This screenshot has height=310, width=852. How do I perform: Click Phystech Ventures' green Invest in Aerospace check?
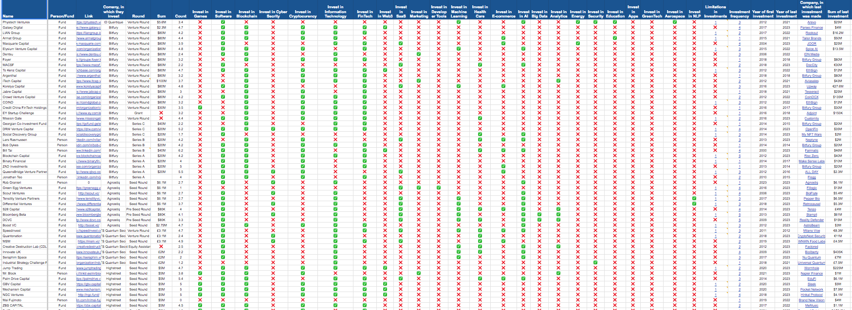pos(674,22)
